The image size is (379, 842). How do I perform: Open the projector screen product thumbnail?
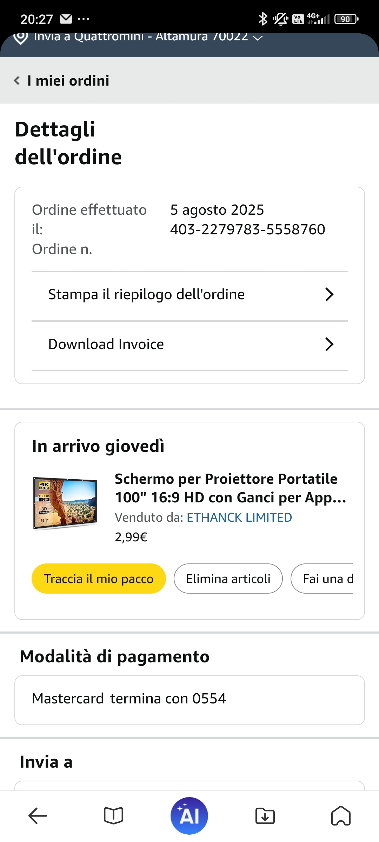pyautogui.click(x=65, y=503)
